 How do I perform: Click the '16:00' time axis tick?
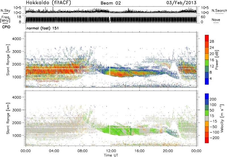(140, 151)
